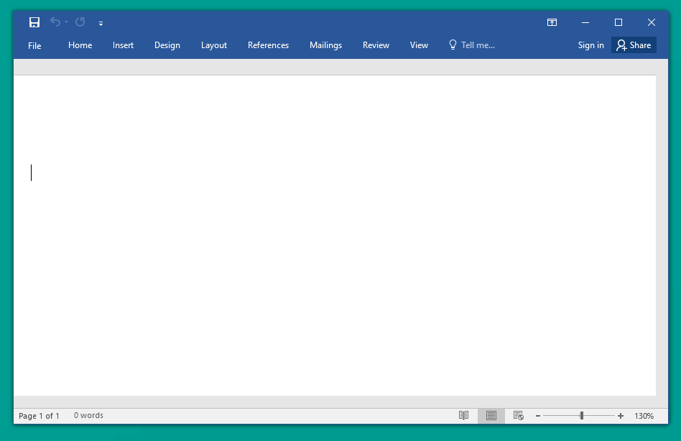Screen dimensions: 681x441
Task: Share the document with others
Action: click(x=634, y=45)
